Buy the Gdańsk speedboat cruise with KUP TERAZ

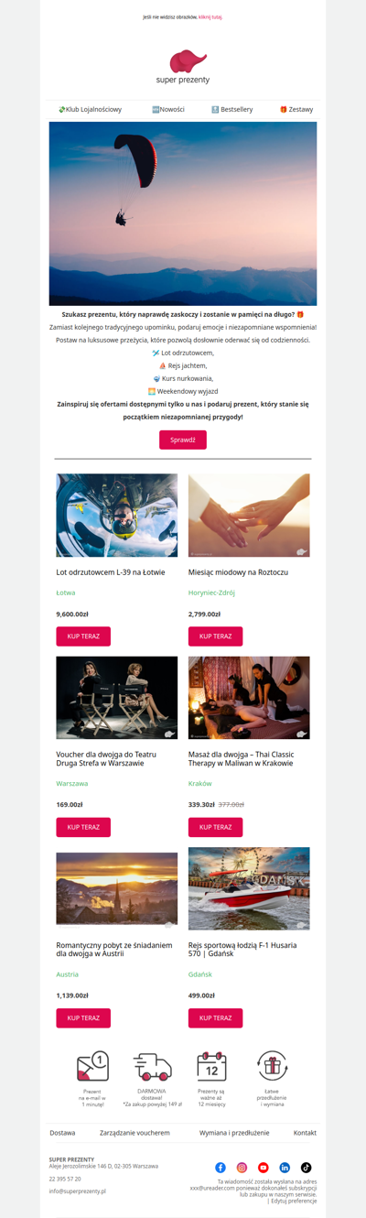pyautogui.click(x=215, y=1018)
